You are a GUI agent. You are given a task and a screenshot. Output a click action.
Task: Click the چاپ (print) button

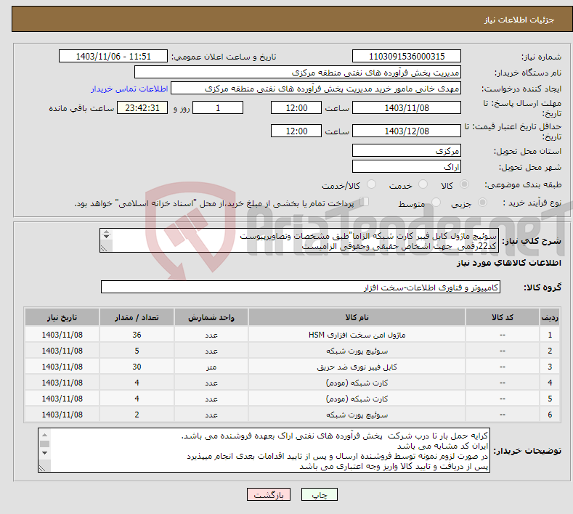[319, 494]
